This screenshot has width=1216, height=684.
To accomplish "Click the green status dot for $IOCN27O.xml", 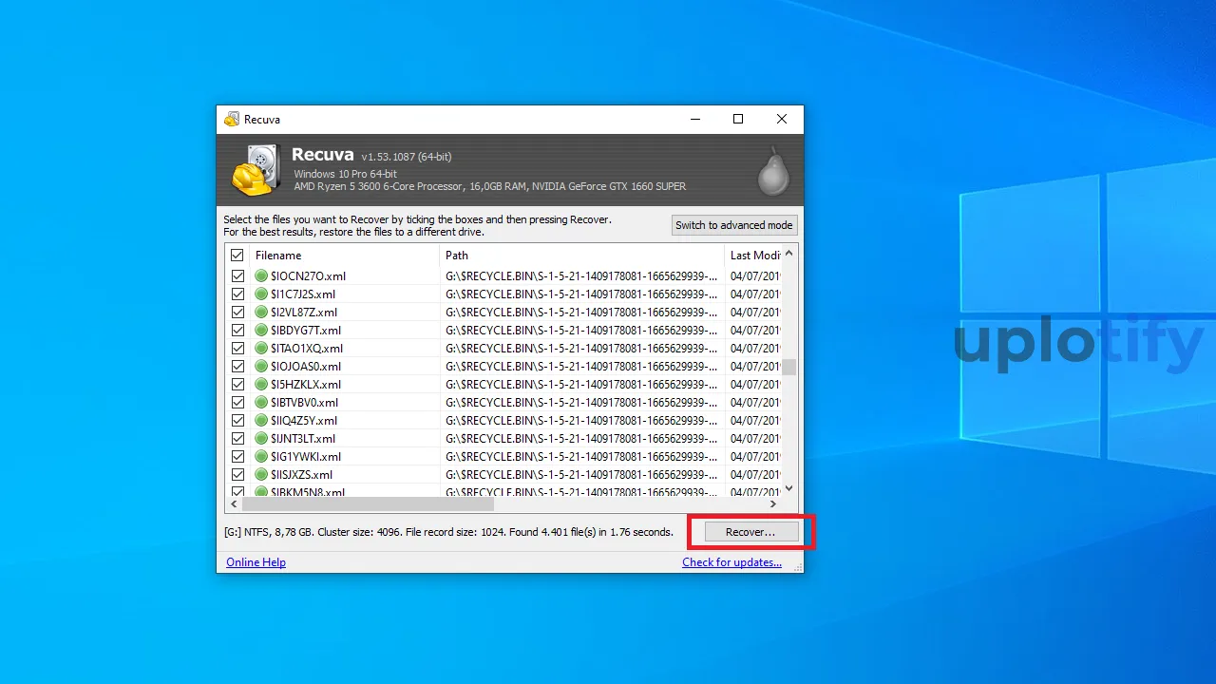I will pos(262,276).
